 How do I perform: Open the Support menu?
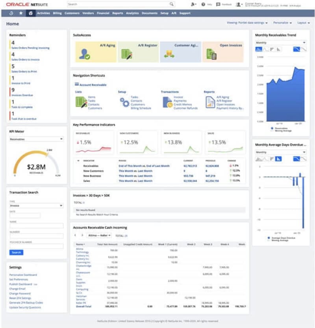[185, 13]
